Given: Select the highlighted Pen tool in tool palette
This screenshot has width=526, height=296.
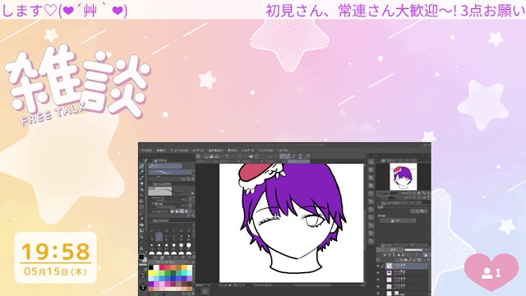Looking at the screenshot, I should [141, 166].
